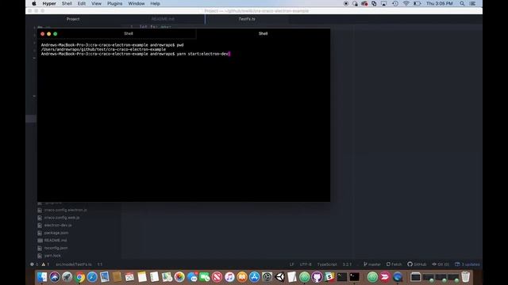The height and width of the screenshot is (285, 508).
Task: Open Spotlight search in menu bar
Action: click(462, 3)
